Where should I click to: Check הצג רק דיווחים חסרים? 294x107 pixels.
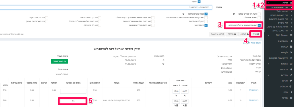(100, 17)
